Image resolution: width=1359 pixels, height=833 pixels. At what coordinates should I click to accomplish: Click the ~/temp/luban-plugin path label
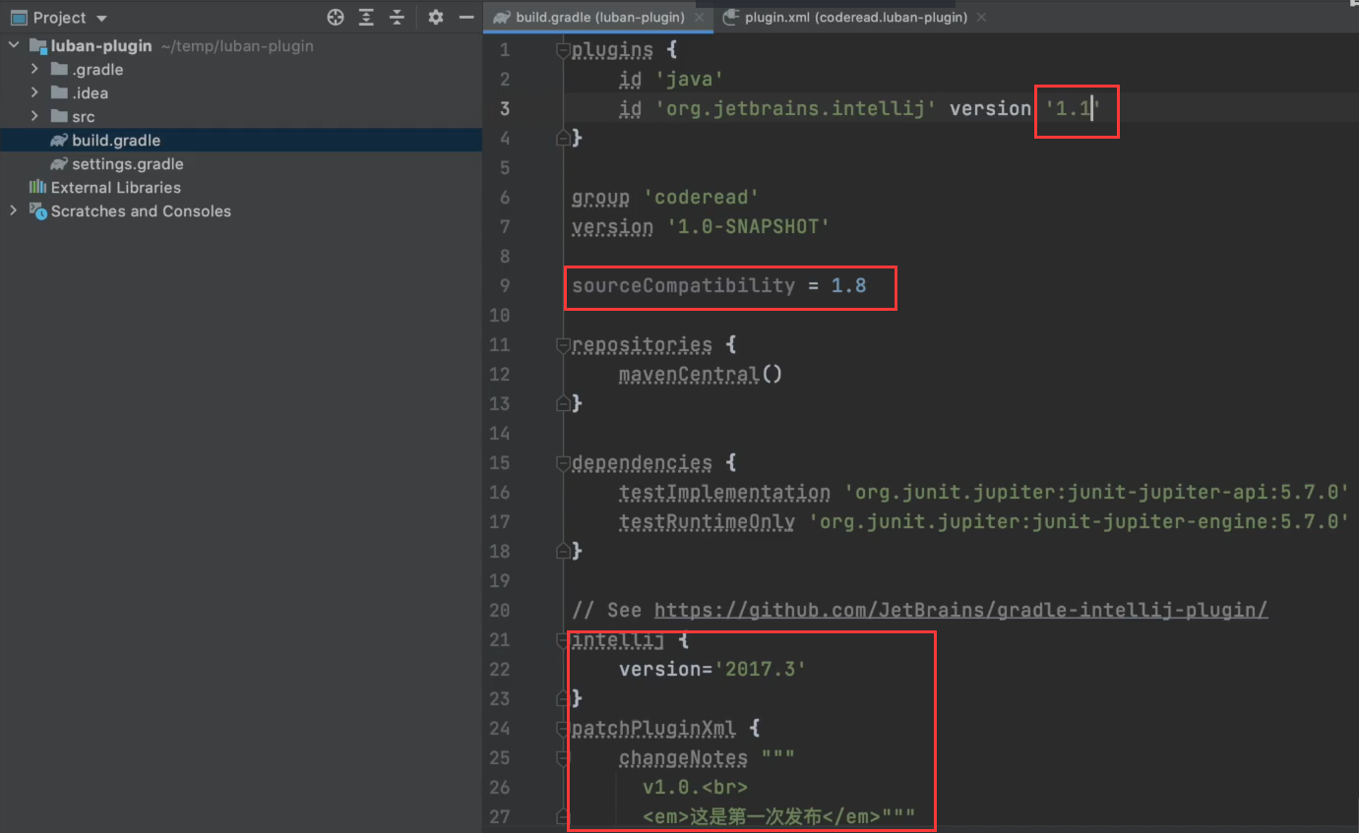pyautogui.click(x=237, y=46)
